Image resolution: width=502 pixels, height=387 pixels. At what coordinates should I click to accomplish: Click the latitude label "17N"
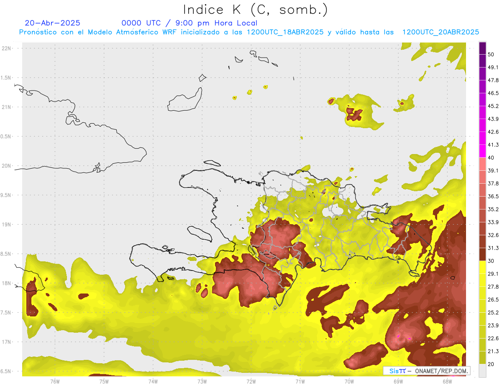(x=7, y=342)
